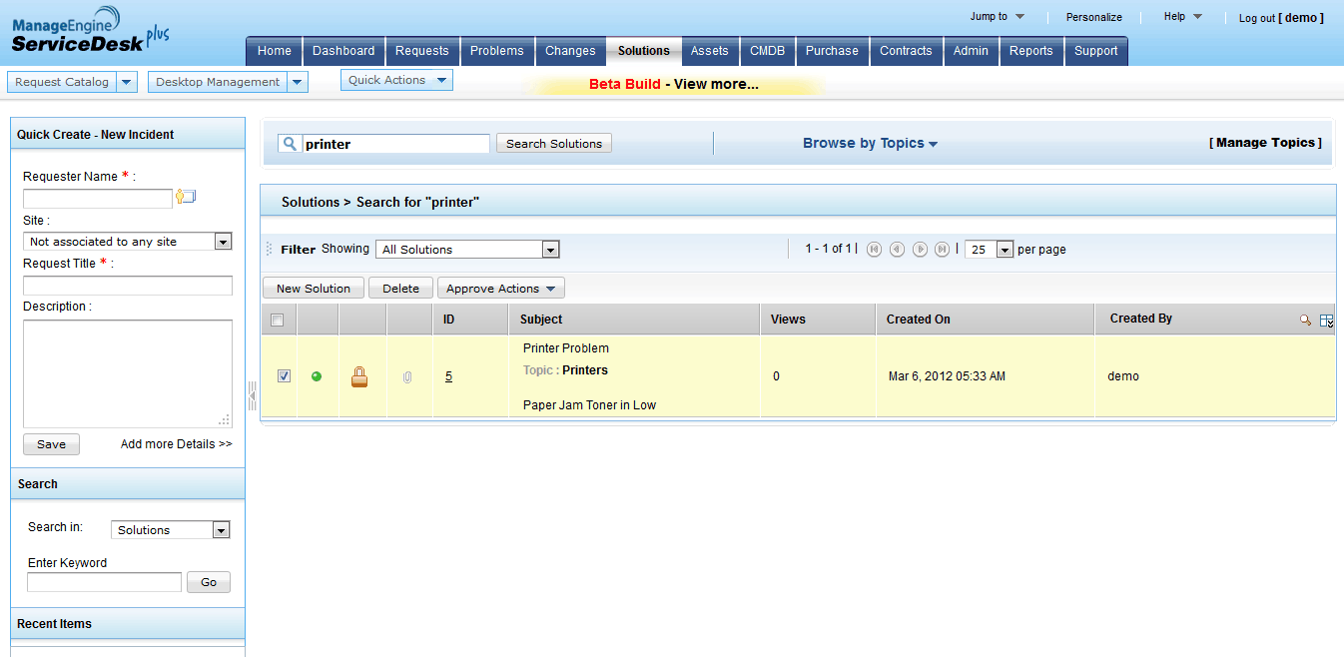Open the Site selection combo box

tap(128, 242)
